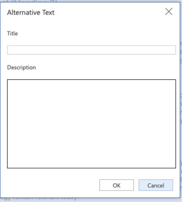
Task: Click the Title input field
Action: click(x=91, y=50)
